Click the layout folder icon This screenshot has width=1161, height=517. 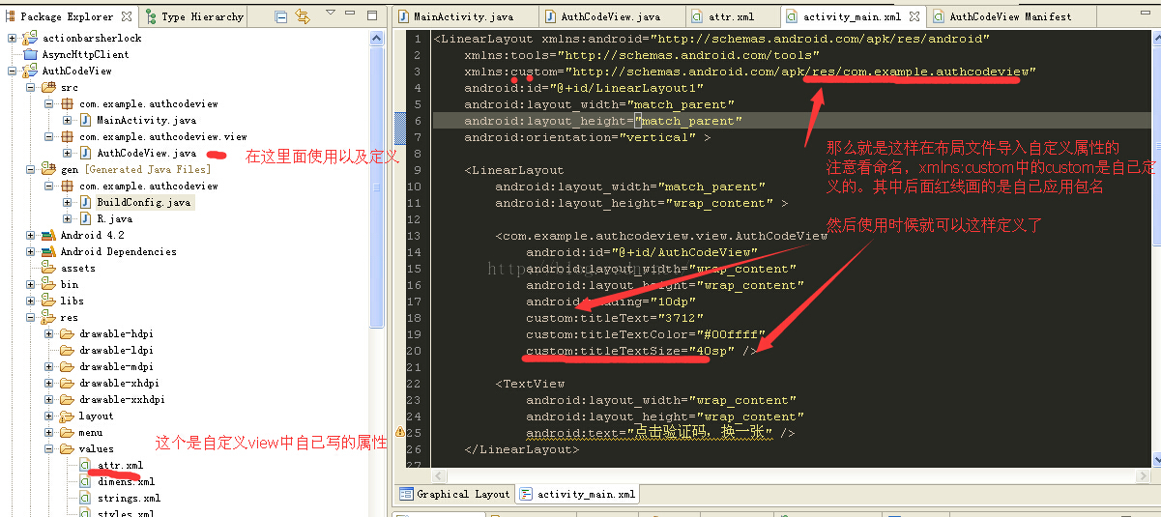tap(67, 416)
